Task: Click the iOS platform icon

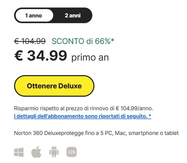Action: [72, 152]
